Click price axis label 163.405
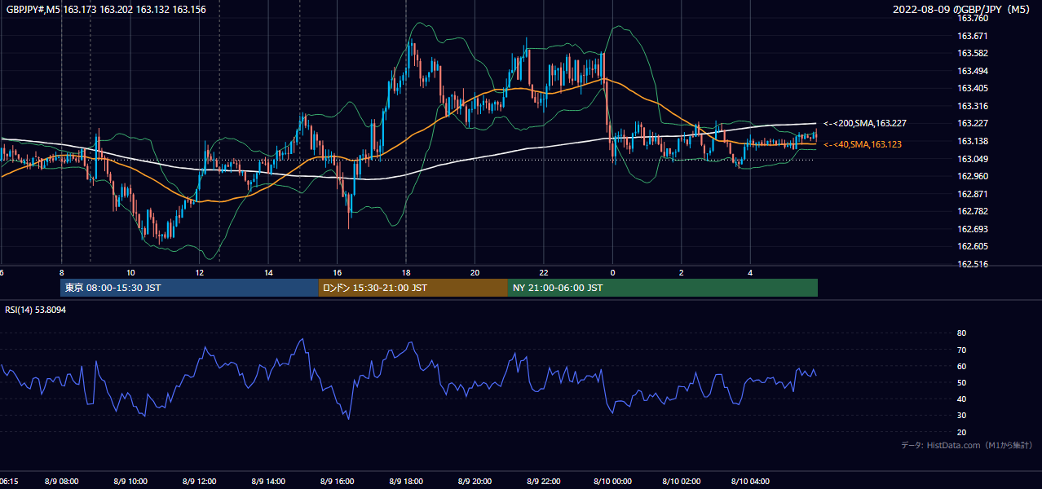This screenshot has height=489, width=1042. [x=972, y=88]
